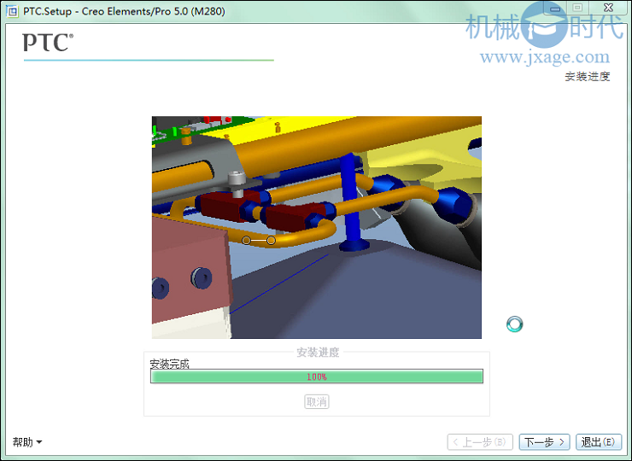The image size is (632, 461).
Task: Click the window title PTC.Setup - Creo Elements/Pro 5.0
Action: 124,11
